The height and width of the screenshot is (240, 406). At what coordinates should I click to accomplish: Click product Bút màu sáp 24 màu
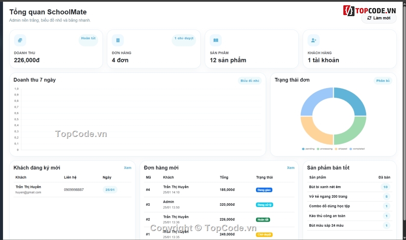326,225
